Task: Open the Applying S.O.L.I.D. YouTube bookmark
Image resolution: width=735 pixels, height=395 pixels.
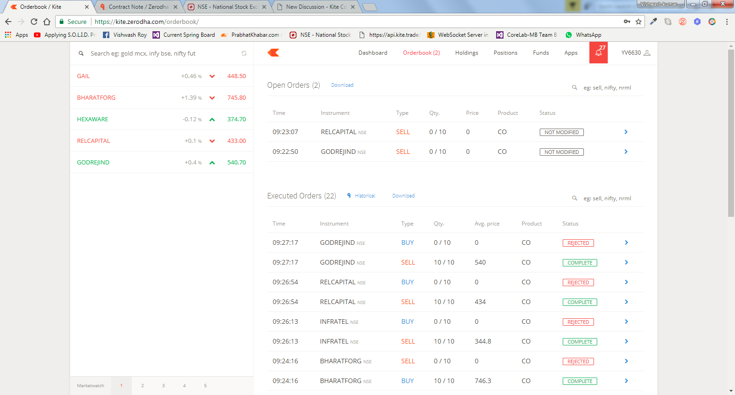Action: (x=64, y=35)
